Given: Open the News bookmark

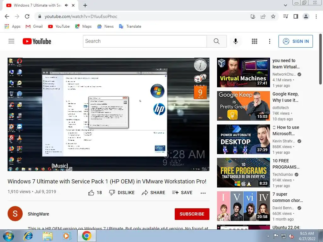Looking at the screenshot, I should (x=105, y=26).
